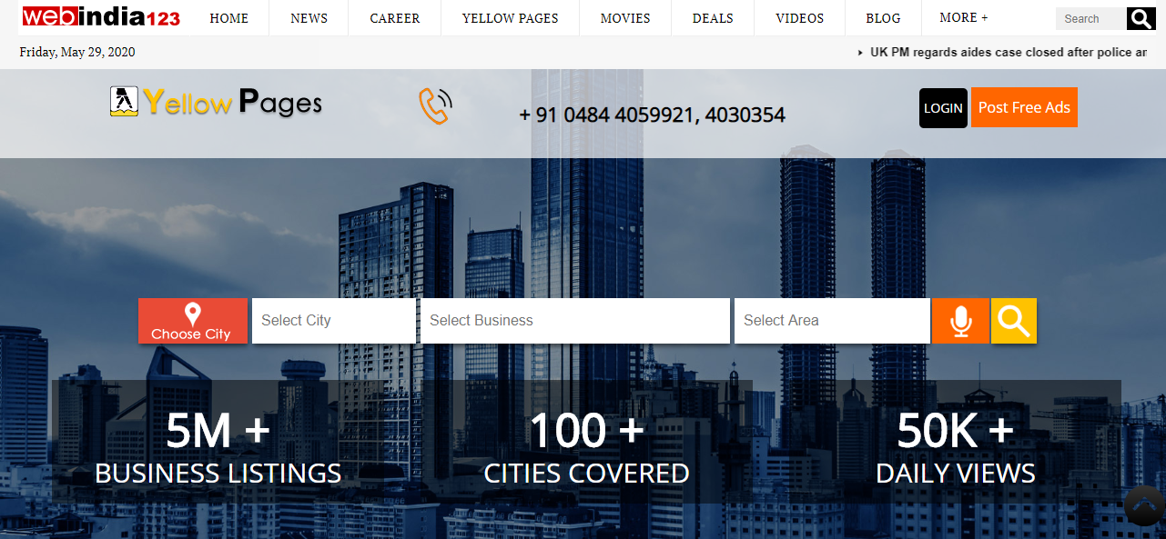Click the header Search text box

pos(1090,18)
